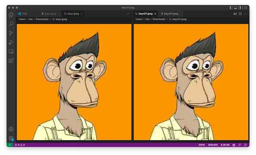Click the 6.36 KB file size status item
Viewport: 256px width, 155px height.
point(225,145)
